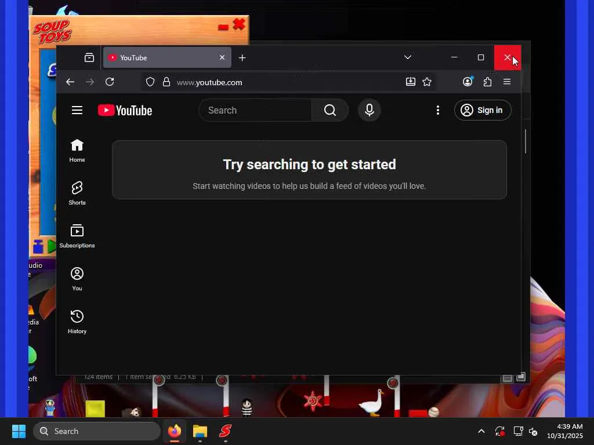Viewport: 594px width, 445px height.
Task: Show site security lock information
Action: pyautogui.click(x=166, y=82)
